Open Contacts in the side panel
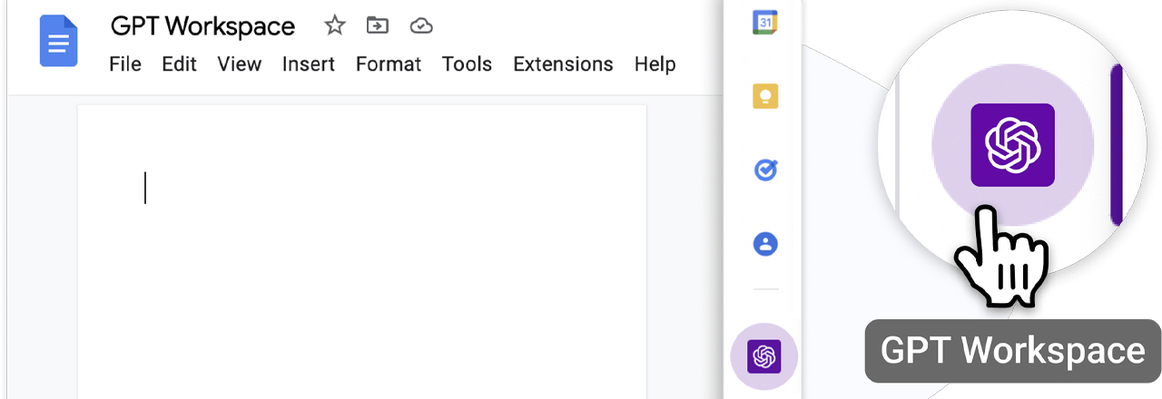 point(765,244)
